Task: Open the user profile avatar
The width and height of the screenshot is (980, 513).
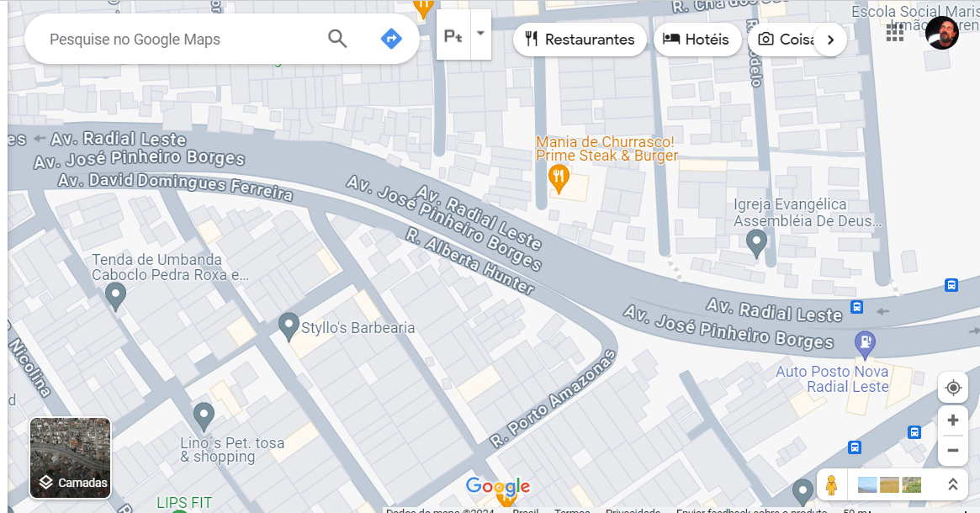Action: pos(942,33)
